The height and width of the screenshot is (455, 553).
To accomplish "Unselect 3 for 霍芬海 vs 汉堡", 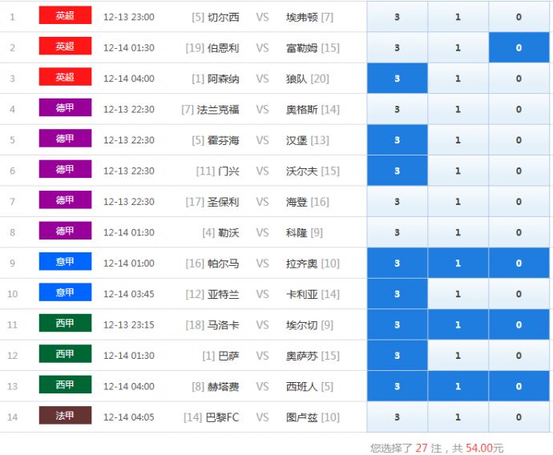I will click(397, 140).
